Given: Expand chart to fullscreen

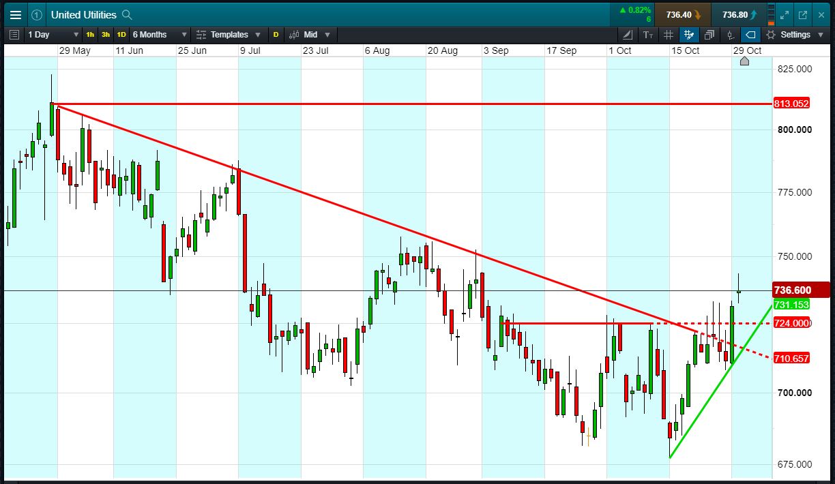Looking at the screenshot, I should [785, 14].
